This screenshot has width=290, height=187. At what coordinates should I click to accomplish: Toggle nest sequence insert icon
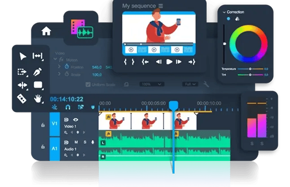coord(54,107)
